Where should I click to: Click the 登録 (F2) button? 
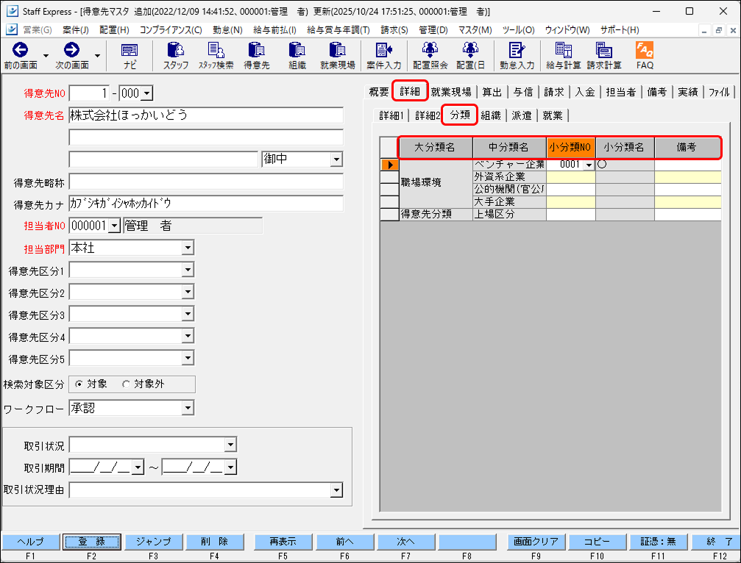coord(92,542)
